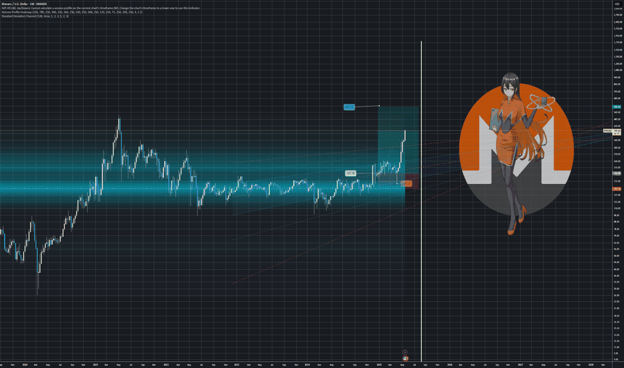Click the red long-position stop zone
The image size is (624, 368).
[412, 181]
